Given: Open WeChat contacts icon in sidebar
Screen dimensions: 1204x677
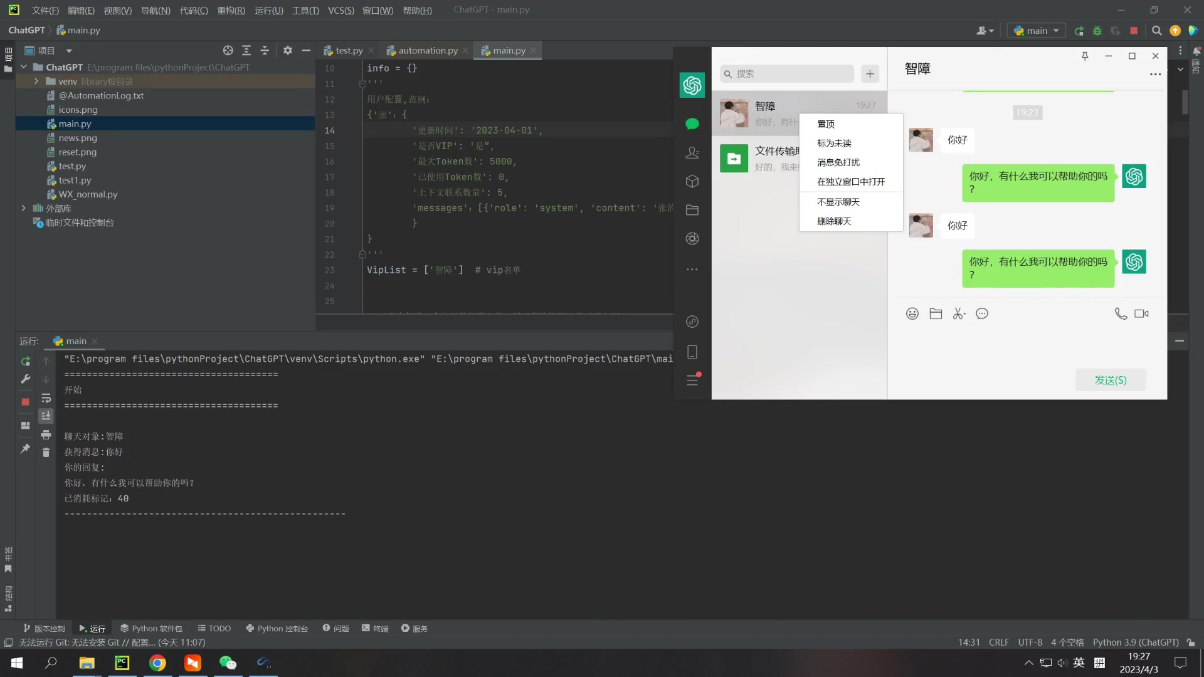Looking at the screenshot, I should pos(692,152).
